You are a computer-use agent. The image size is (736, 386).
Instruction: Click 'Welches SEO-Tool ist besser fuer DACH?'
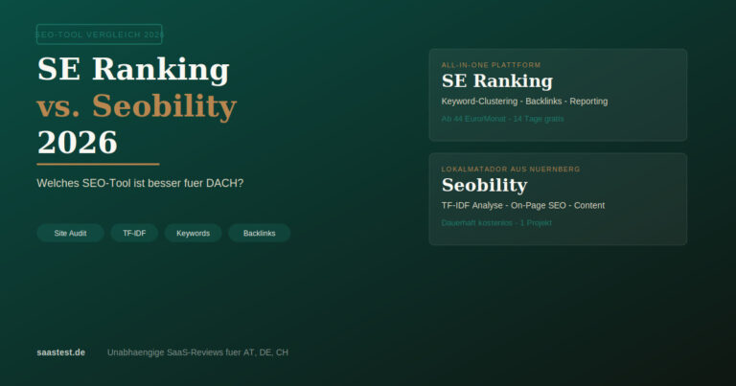[140, 183]
